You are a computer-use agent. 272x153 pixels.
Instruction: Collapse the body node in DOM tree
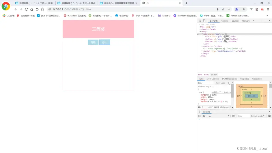pos(200,32)
